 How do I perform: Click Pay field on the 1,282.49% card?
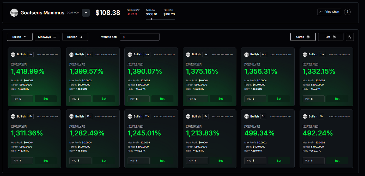tap(80, 161)
